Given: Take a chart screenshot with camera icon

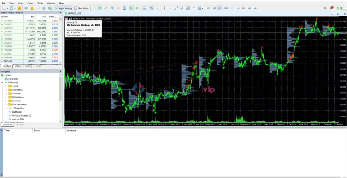Looking at the screenshot, I should pos(145,8).
